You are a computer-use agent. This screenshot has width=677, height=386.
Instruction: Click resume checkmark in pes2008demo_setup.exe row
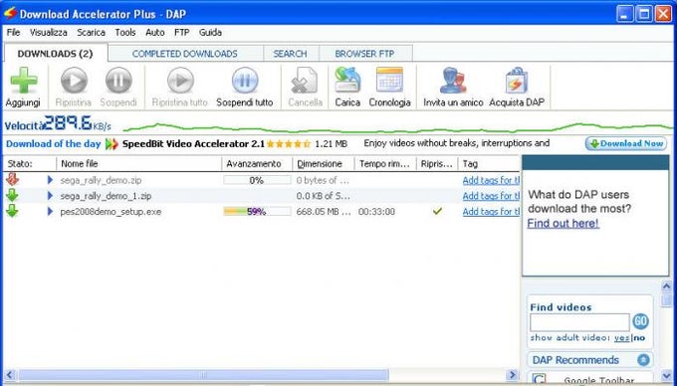pos(438,211)
